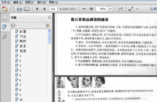
Task: Click the scrolling page fit icon
Action: (120, 9)
